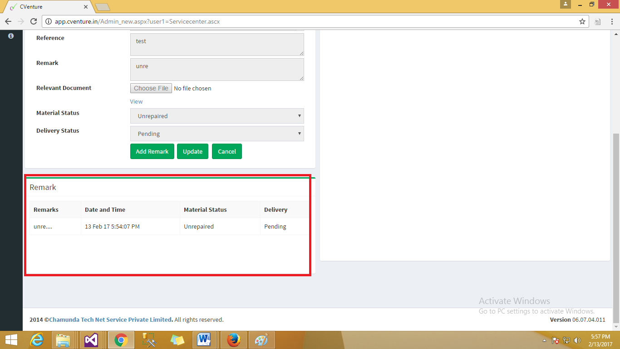Click the Chrome user profile icon
Screen dimensions: 620x349
click(x=565, y=4)
